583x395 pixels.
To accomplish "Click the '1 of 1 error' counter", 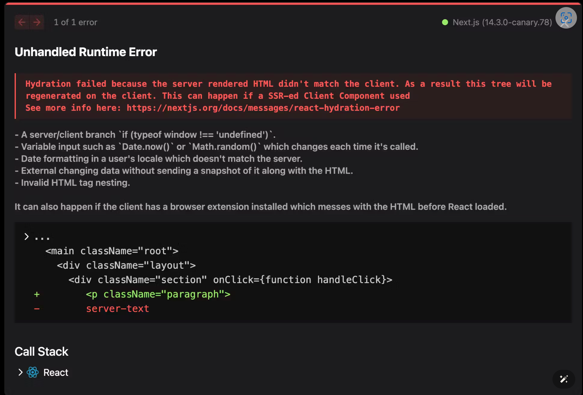I will (x=76, y=22).
